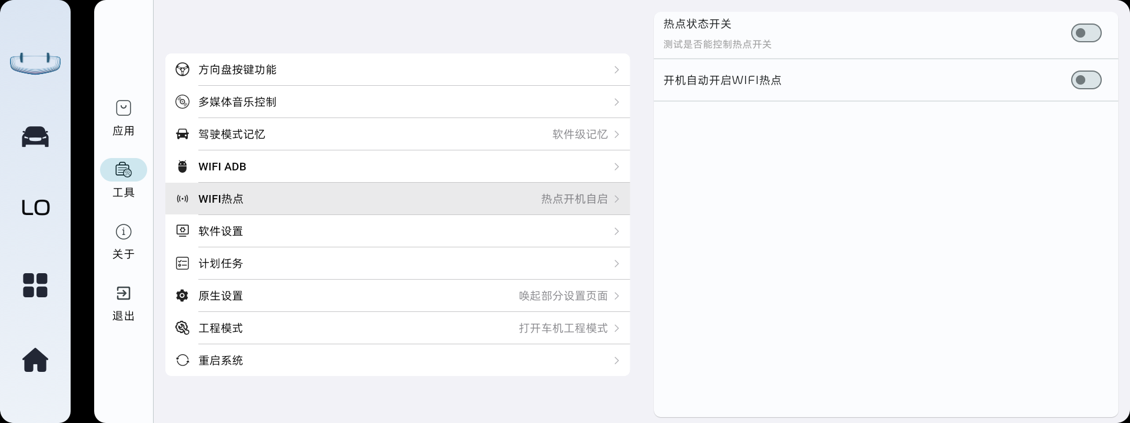Open the app grid launcher icon
The height and width of the screenshot is (423, 1130).
coord(35,286)
